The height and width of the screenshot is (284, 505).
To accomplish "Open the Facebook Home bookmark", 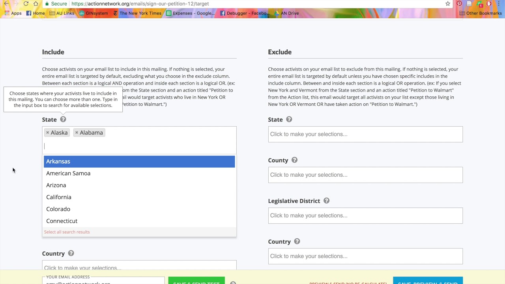I will pos(36,13).
